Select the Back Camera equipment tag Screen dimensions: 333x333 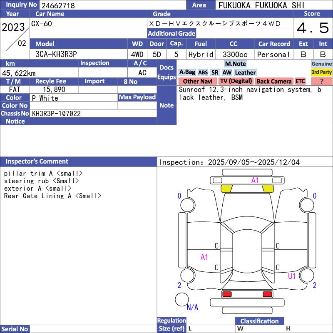[274, 81]
